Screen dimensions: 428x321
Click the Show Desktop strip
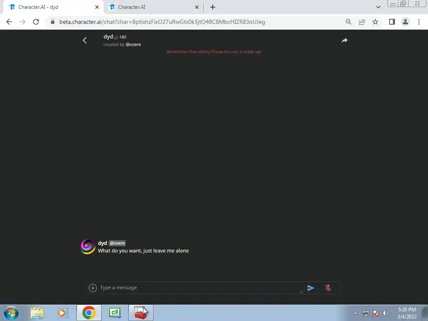pyautogui.click(x=425, y=313)
